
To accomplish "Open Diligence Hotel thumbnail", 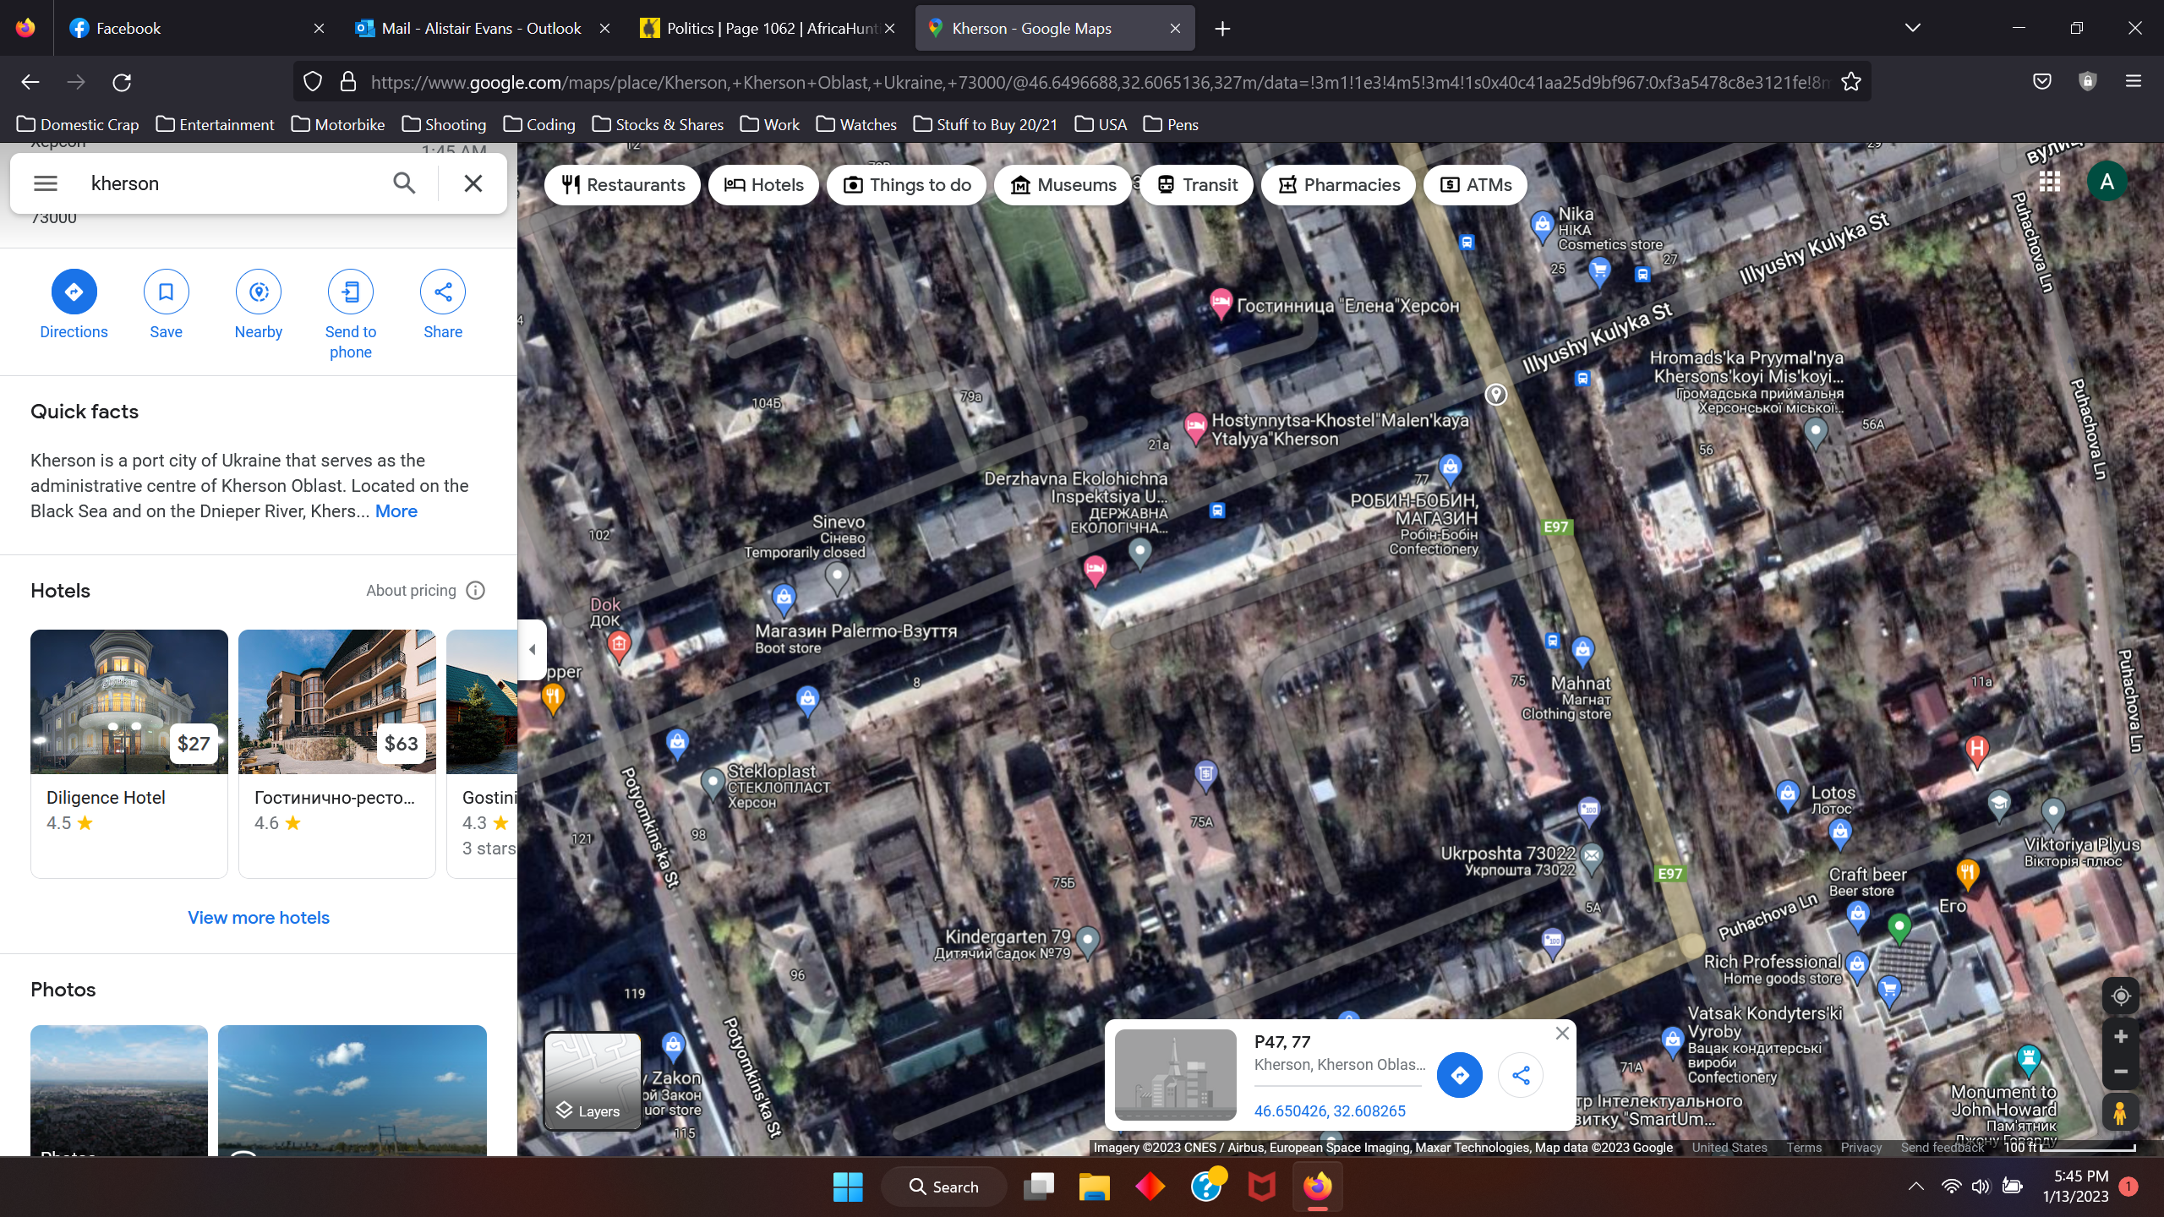I will (129, 701).
